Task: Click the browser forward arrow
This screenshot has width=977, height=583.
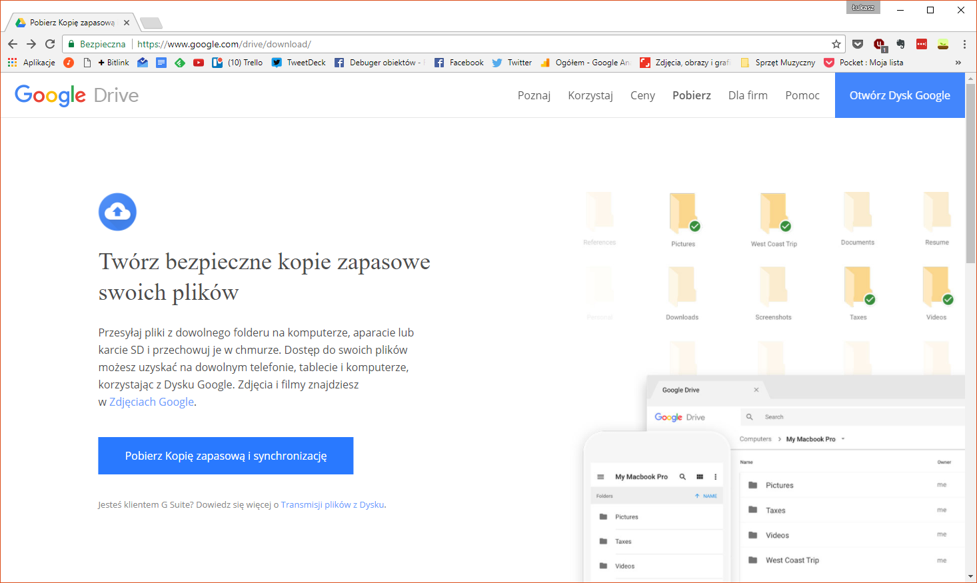Action: click(x=31, y=44)
